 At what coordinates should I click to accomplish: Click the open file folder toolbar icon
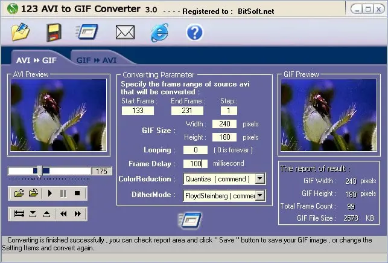pyautogui.click(x=21, y=32)
